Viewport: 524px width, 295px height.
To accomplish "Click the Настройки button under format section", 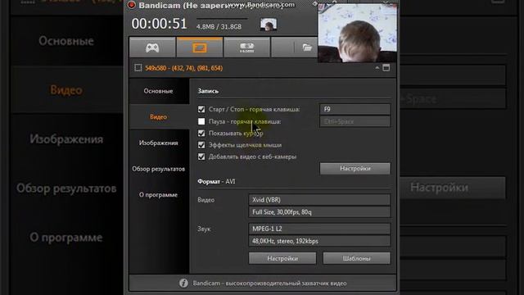I will tap(282, 258).
